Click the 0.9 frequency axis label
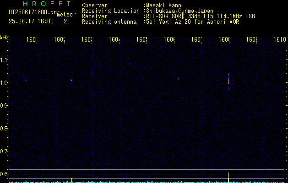The width and height of the screenshot is (288, 183). (x=4, y=106)
